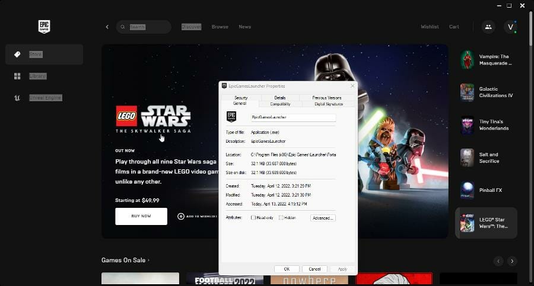
Task: Click the Location path text
Action: (293, 155)
